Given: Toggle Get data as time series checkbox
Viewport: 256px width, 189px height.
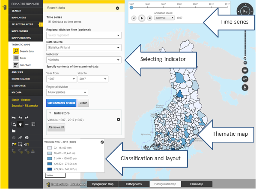Looking at the screenshot, I should (x=50, y=21).
